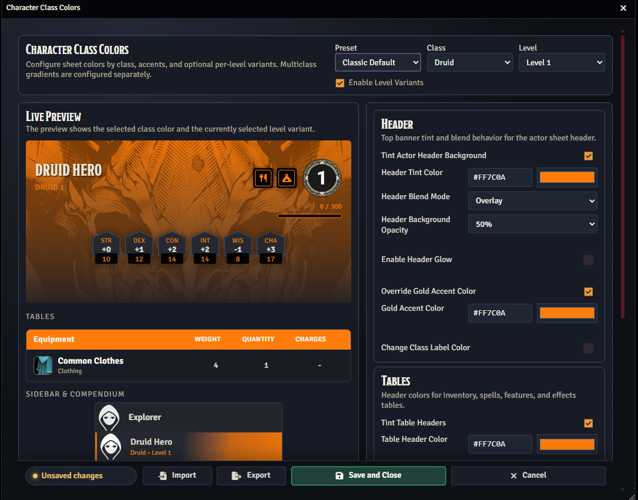
Task: Open the Preset dropdown showing Classic Default
Action: pyautogui.click(x=378, y=62)
